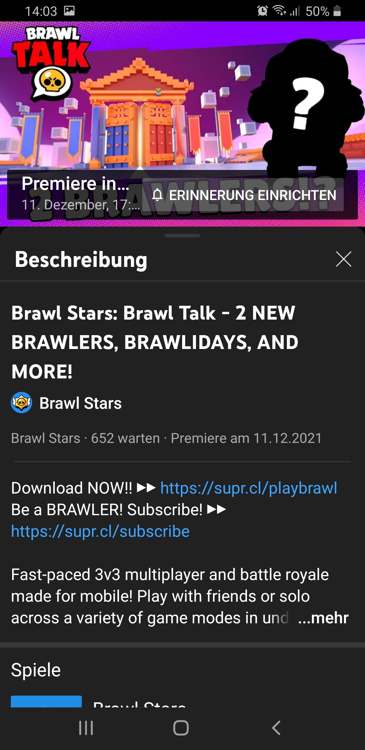Tap the bell reminder icon
Screen dimensions: 365x750
click(157, 195)
